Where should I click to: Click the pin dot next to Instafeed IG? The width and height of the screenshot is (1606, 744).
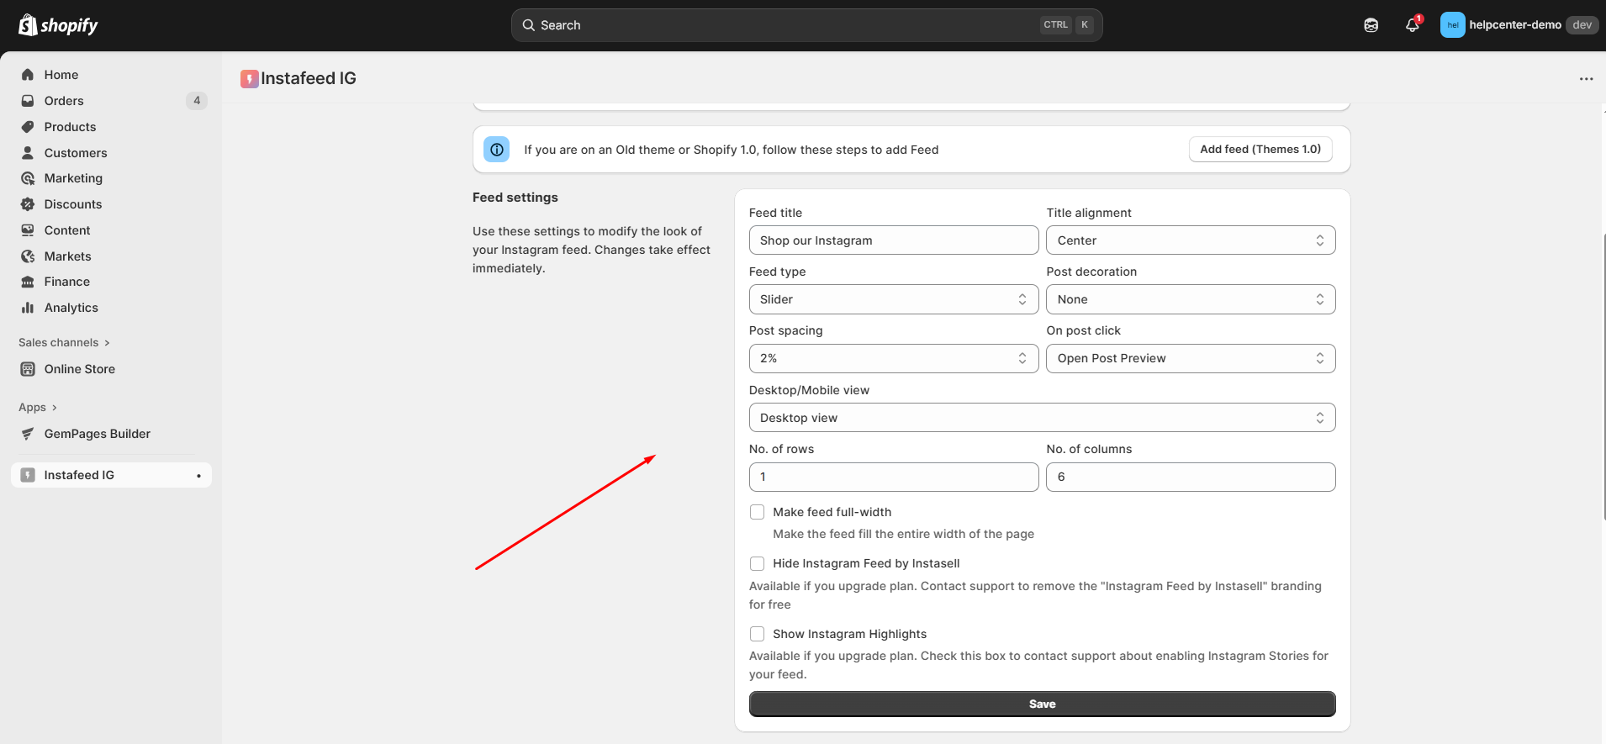coord(198,476)
